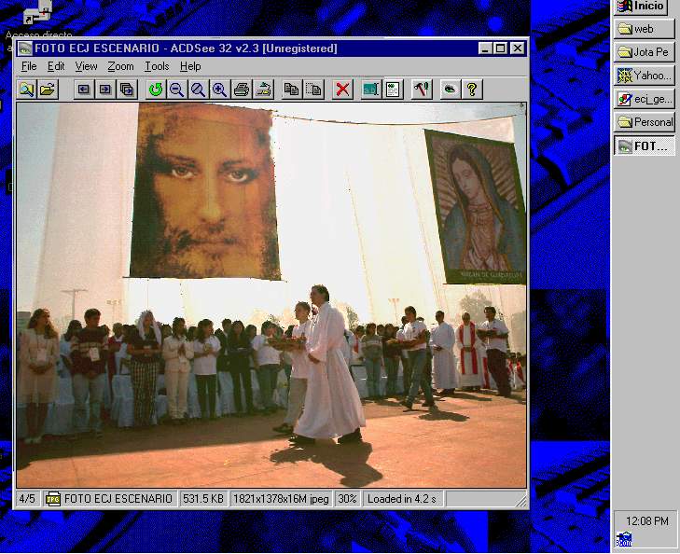Click the Open file folder icon
Image resolution: width=680 pixels, height=554 pixels.
point(48,90)
